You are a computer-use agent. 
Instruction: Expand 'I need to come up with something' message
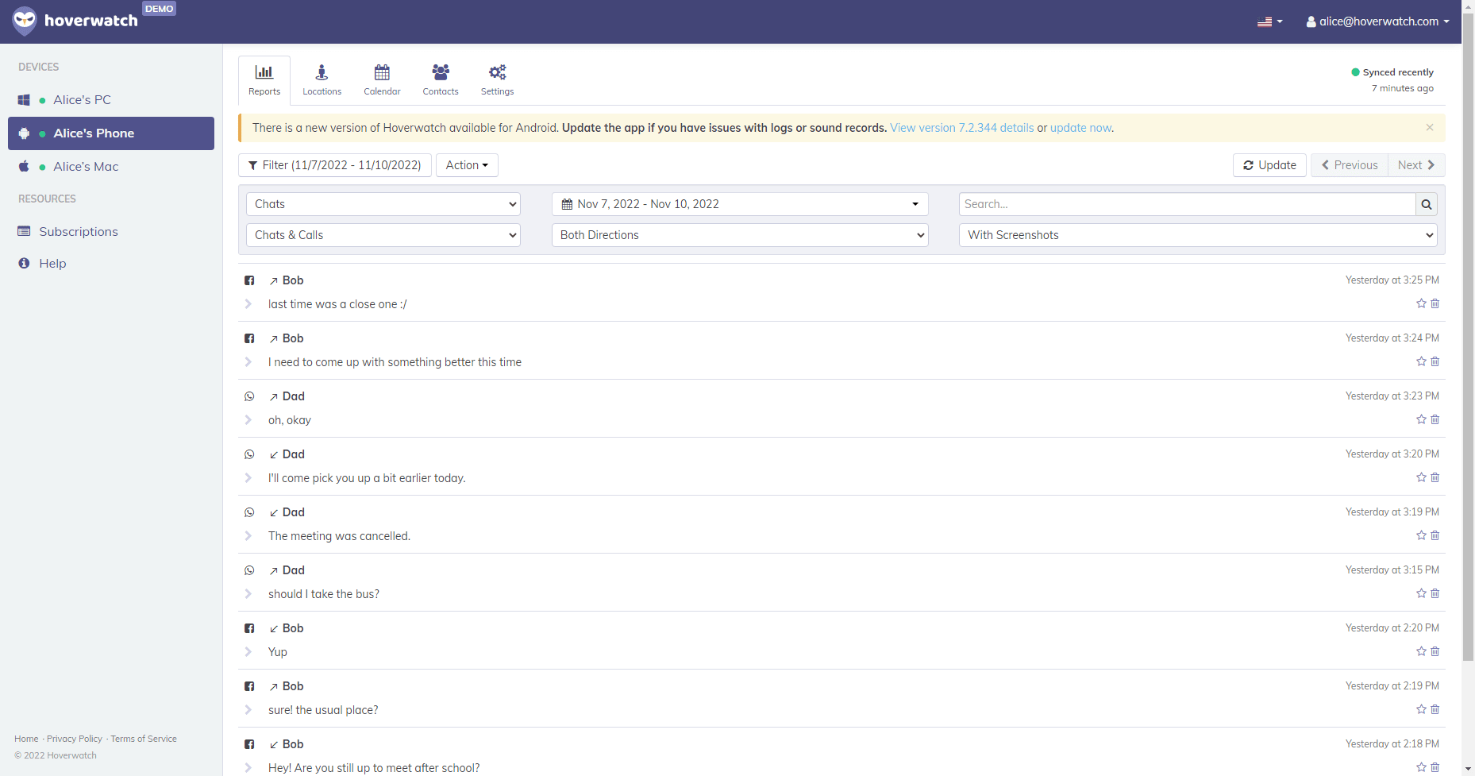point(248,362)
